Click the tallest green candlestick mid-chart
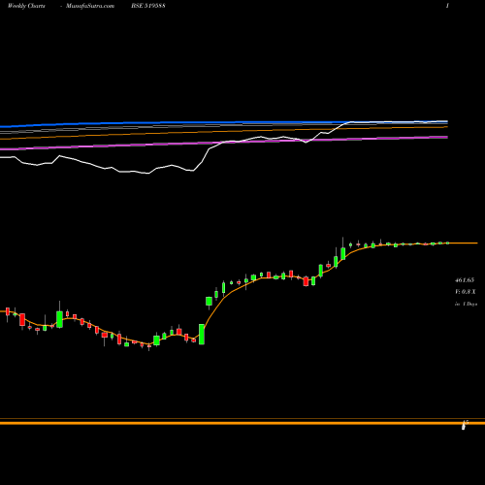 coord(202,335)
